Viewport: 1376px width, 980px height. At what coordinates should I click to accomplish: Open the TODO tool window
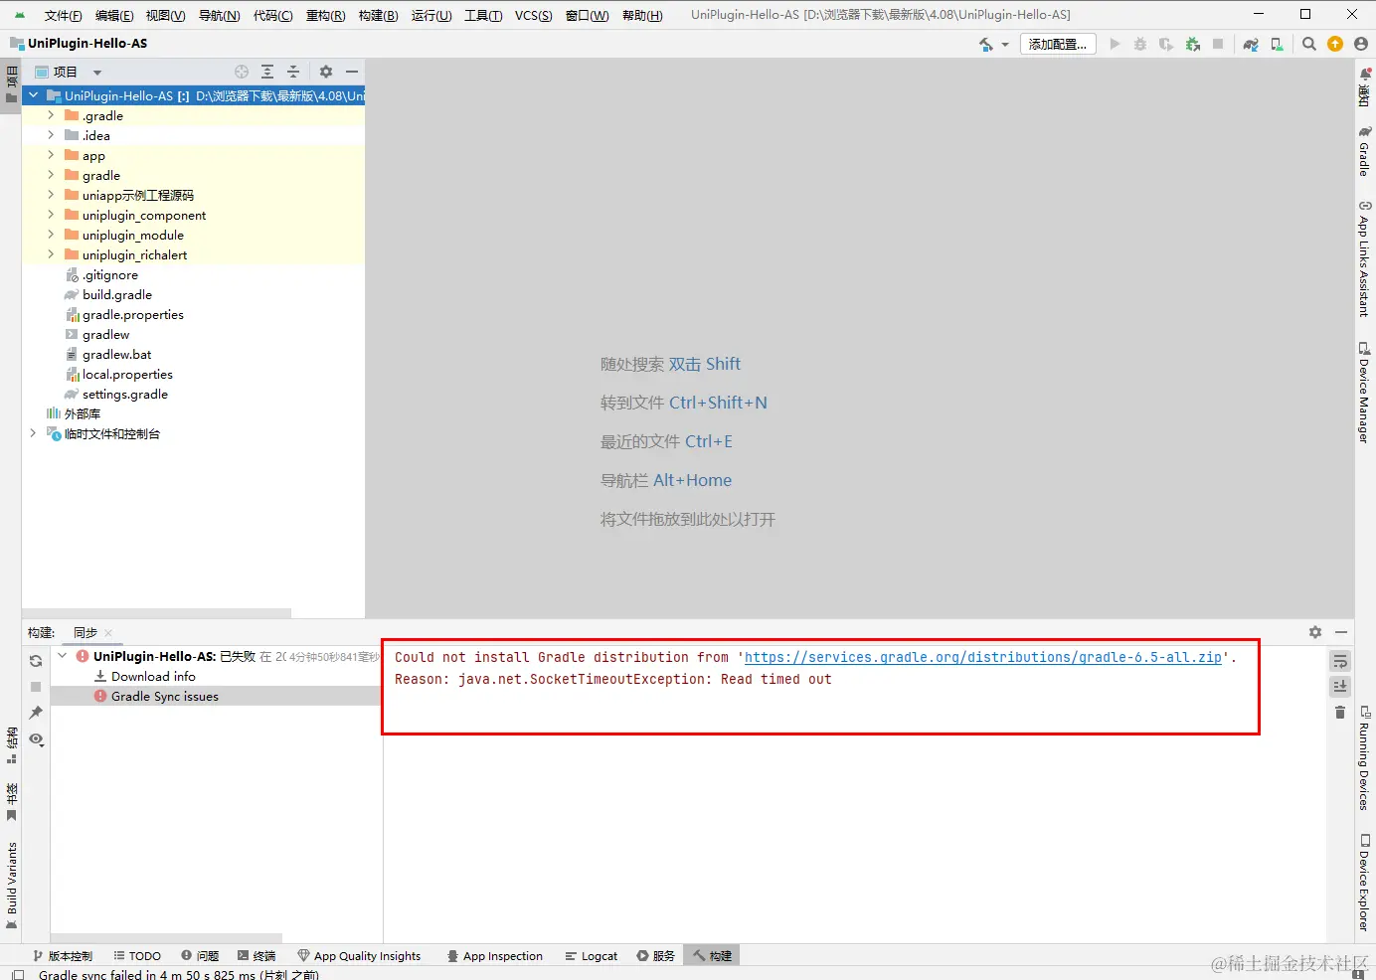point(137,956)
